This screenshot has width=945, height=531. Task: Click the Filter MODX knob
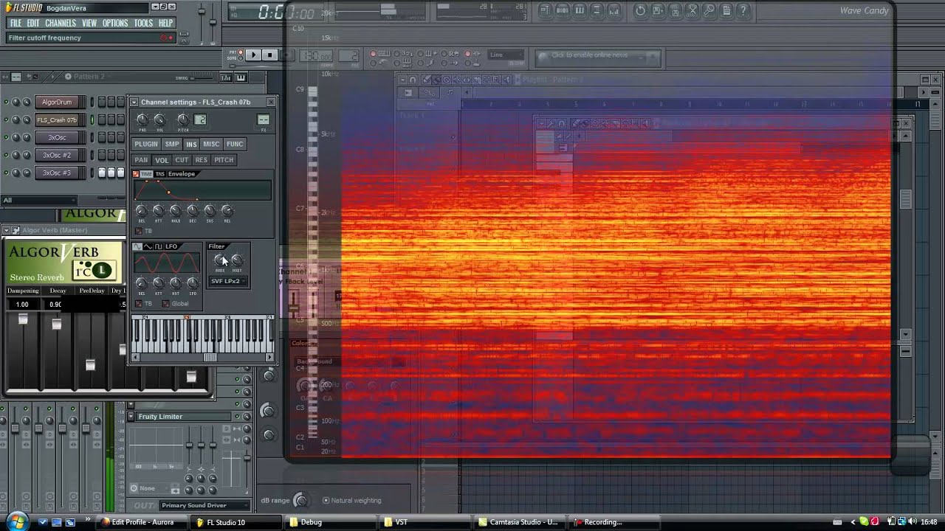[219, 260]
